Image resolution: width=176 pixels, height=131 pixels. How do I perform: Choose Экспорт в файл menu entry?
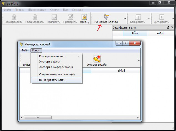pyautogui.click(x=56, y=62)
